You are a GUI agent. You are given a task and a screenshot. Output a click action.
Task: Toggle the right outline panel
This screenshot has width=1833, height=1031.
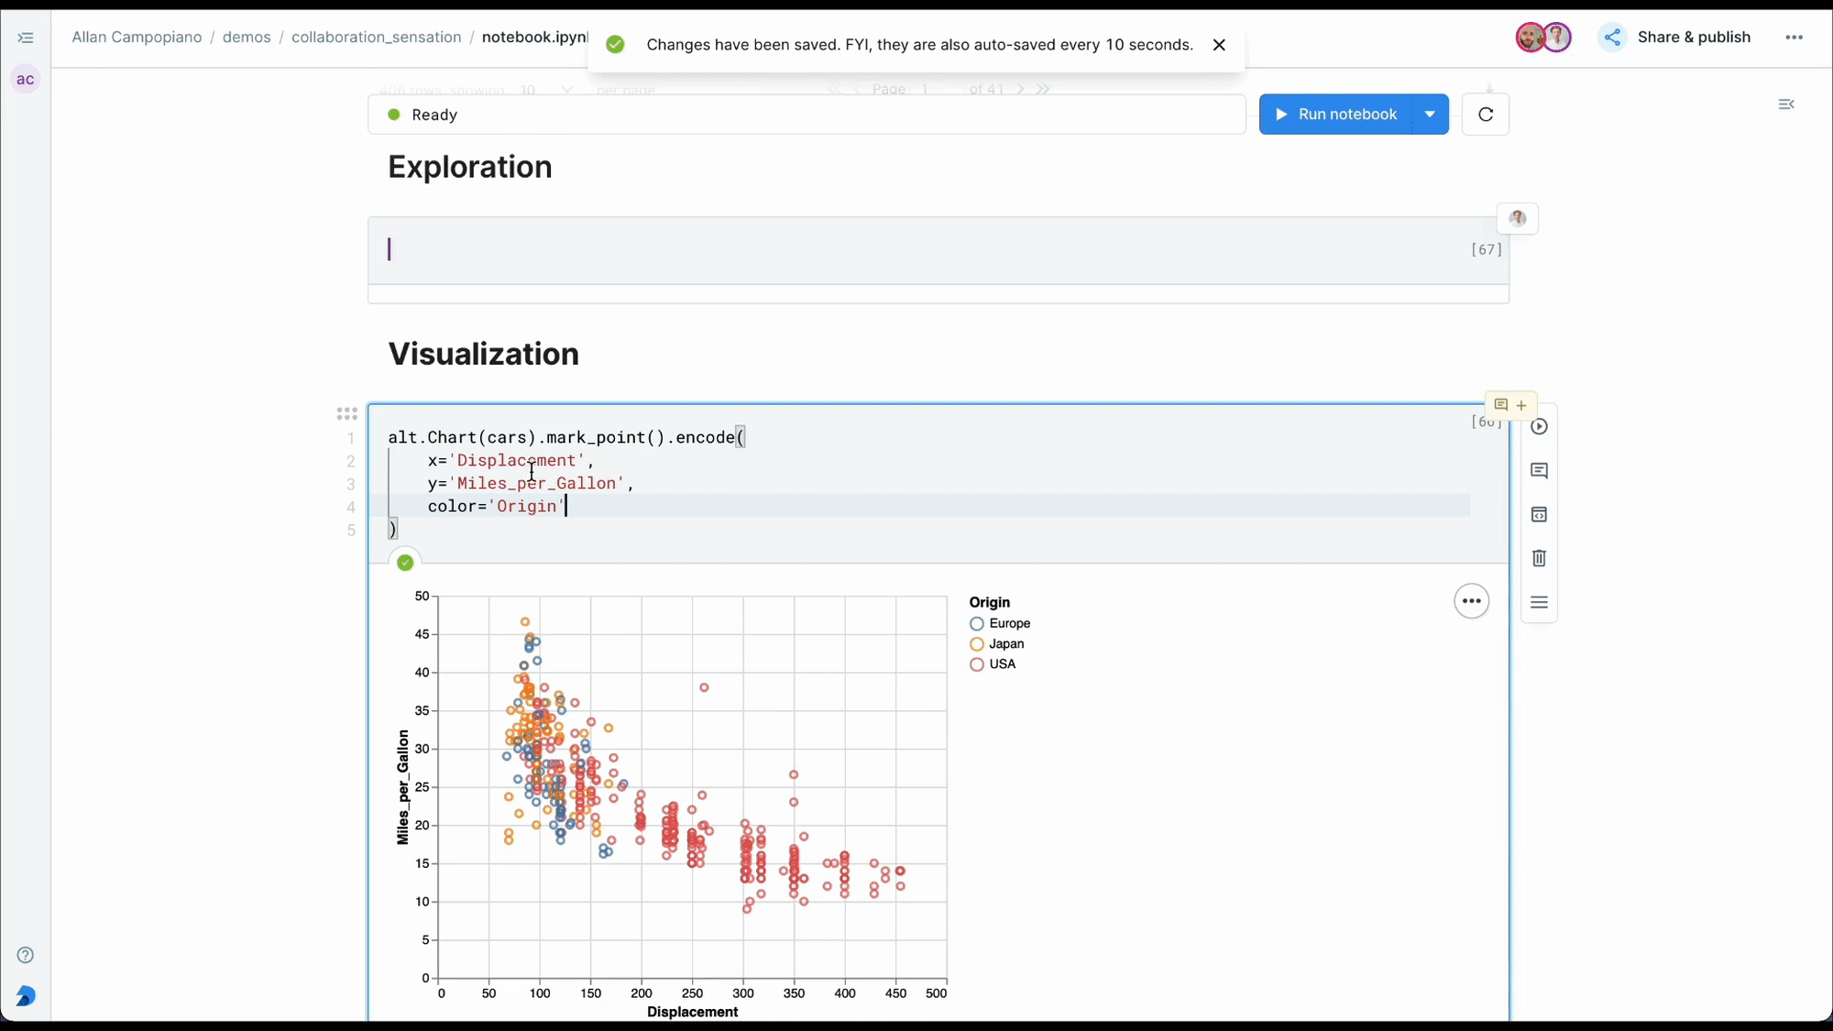[x=1785, y=104]
